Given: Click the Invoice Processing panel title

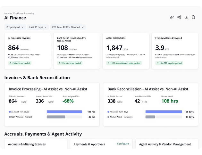Looking at the screenshot, I should [x=48, y=89].
